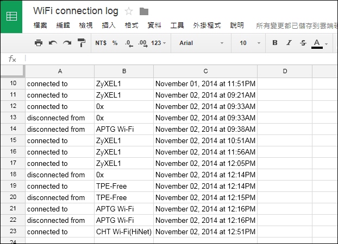Click November 02, 2014 at 09:38AM cell

coord(205,129)
